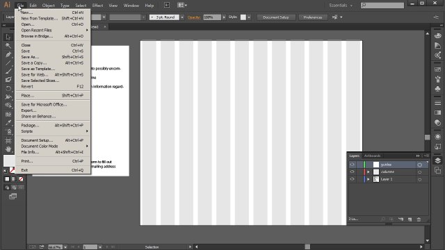Screen dimensions: 445x250
Task: Select the Artboard tool
Action: click(x=8, y=140)
